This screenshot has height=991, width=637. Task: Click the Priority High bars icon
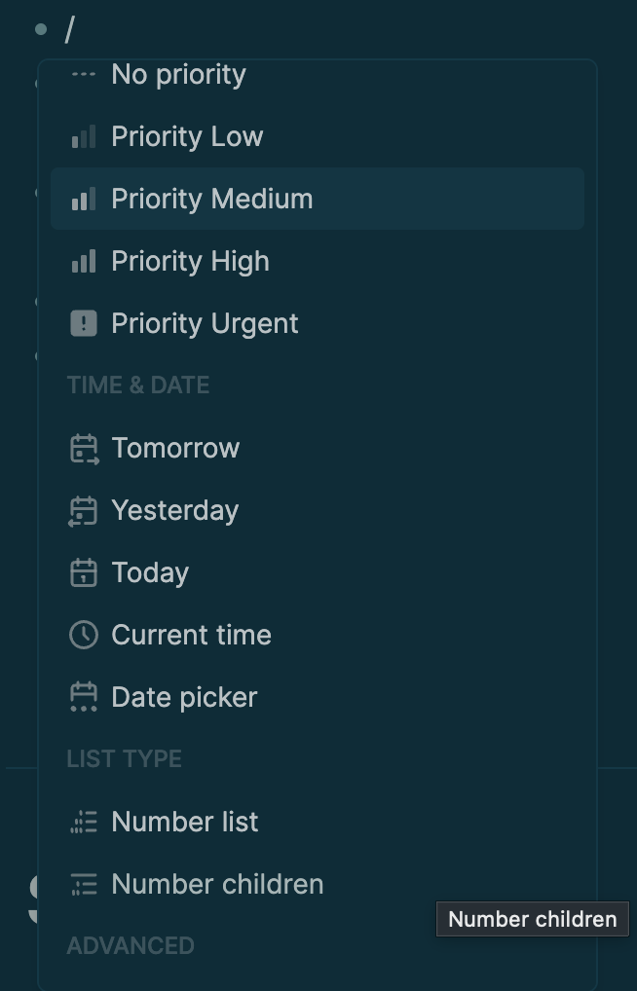pyautogui.click(x=84, y=262)
